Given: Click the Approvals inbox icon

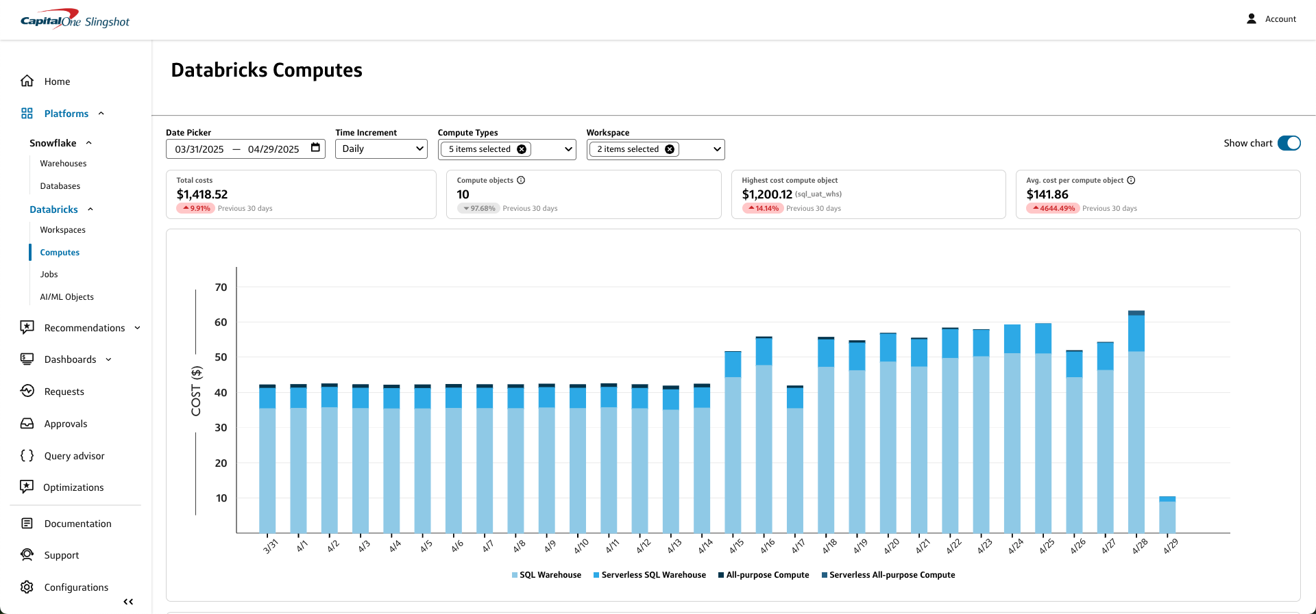Looking at the screenshot, I should point(27,423).
